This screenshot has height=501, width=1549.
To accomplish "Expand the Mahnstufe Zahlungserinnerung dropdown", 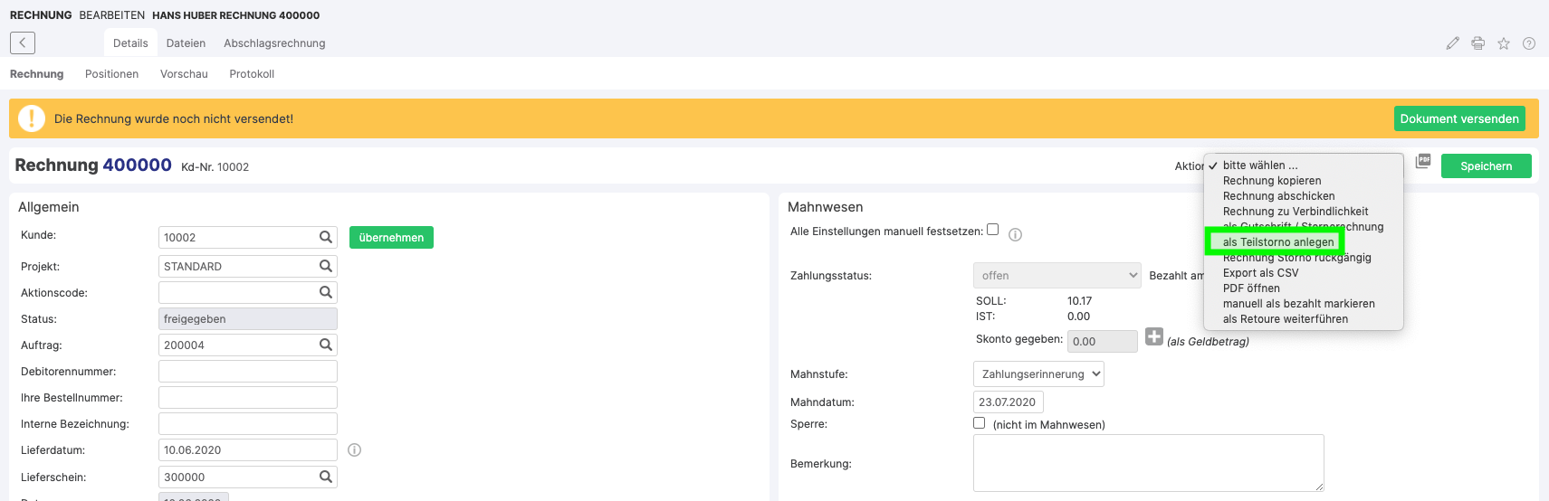I will [x=1038, y=374].
